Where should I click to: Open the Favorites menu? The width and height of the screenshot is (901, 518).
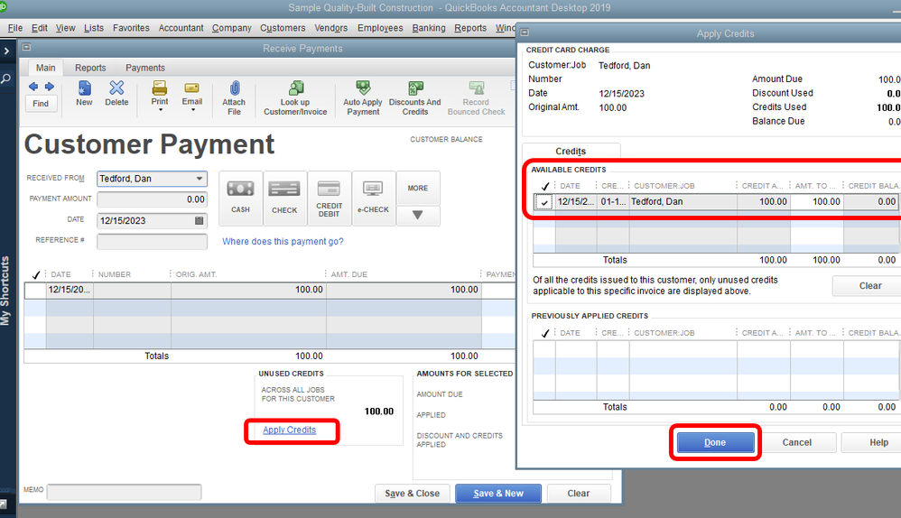point(131,28)
